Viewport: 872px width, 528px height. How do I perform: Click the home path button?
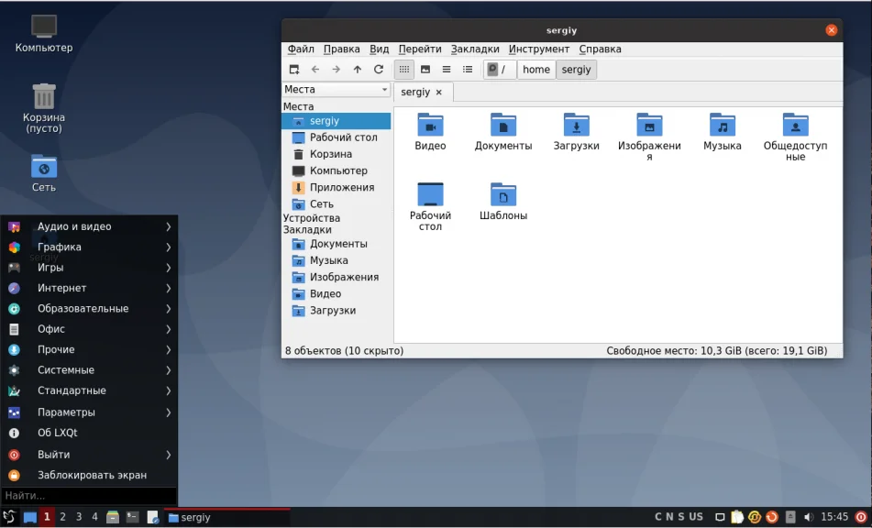536,70
